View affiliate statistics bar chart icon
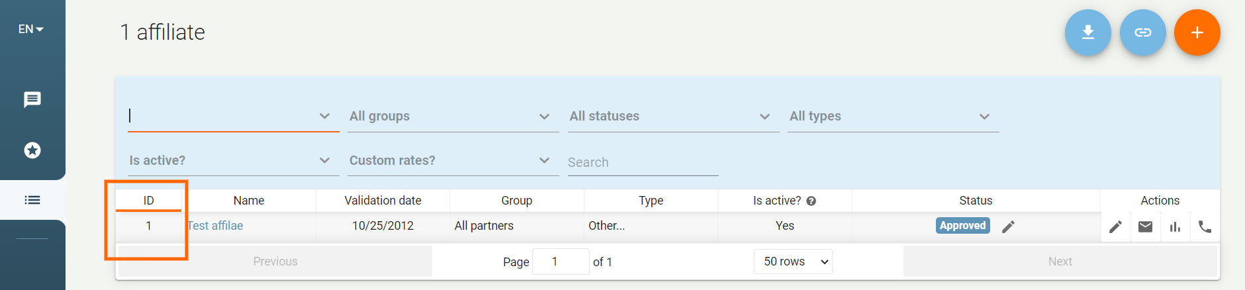1245x290 pixels. (x=1175, y=226)
